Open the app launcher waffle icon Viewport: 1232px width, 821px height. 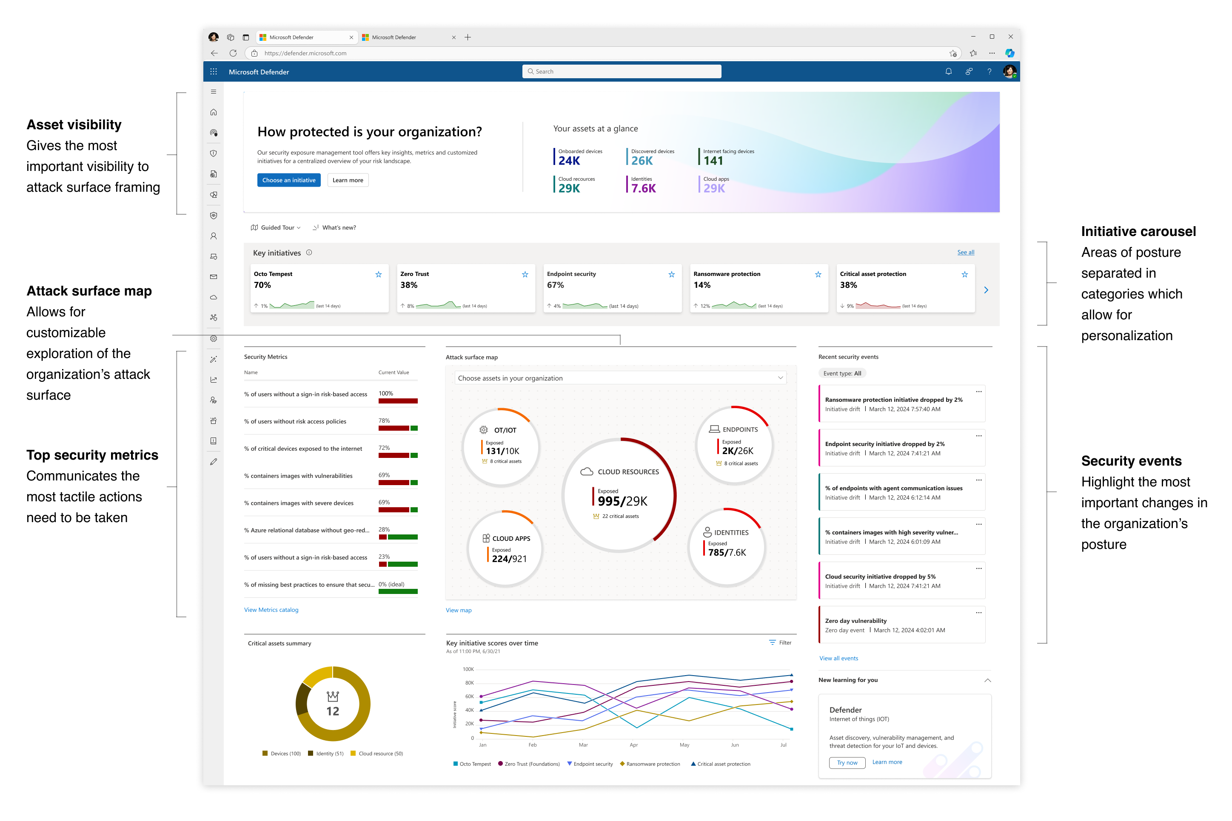(x=213, y=72)
